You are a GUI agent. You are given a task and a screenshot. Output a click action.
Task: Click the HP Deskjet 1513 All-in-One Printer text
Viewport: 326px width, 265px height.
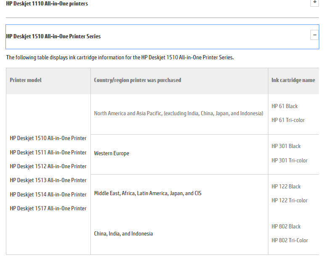pyautogui.click(x=48, y=180)
